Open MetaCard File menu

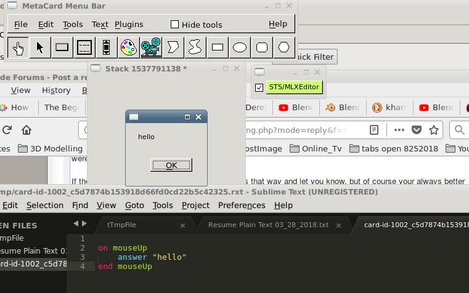pos(20,24)
